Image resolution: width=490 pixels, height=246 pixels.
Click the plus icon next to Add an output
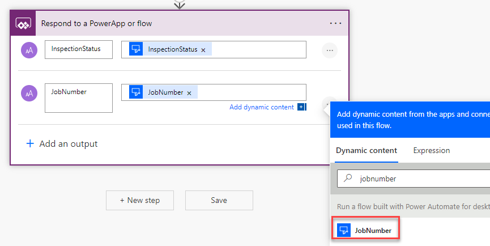(30, 144)
